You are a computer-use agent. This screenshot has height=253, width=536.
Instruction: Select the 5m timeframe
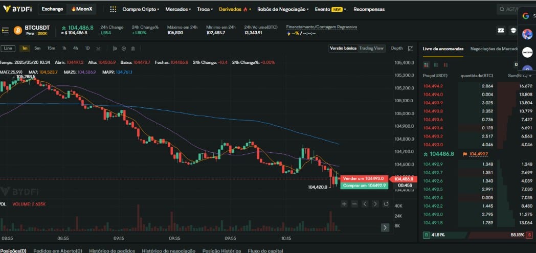click(37, 49)
